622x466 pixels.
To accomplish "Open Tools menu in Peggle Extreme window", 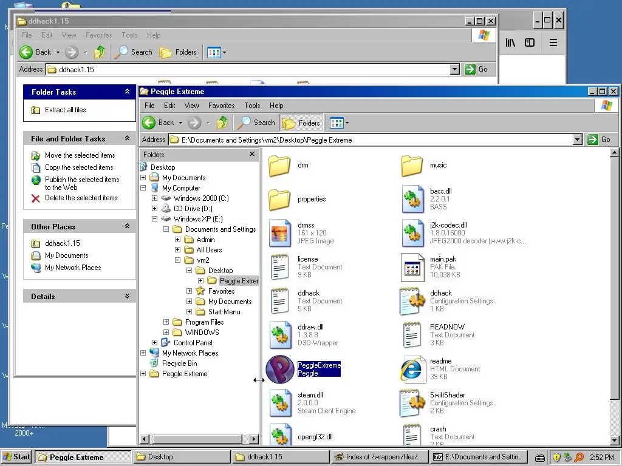I will click(x=252, y=106).
